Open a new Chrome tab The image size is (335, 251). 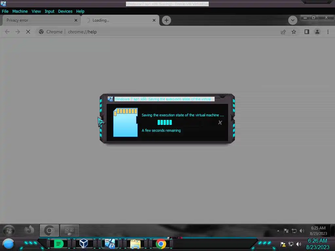pos(167,20)
